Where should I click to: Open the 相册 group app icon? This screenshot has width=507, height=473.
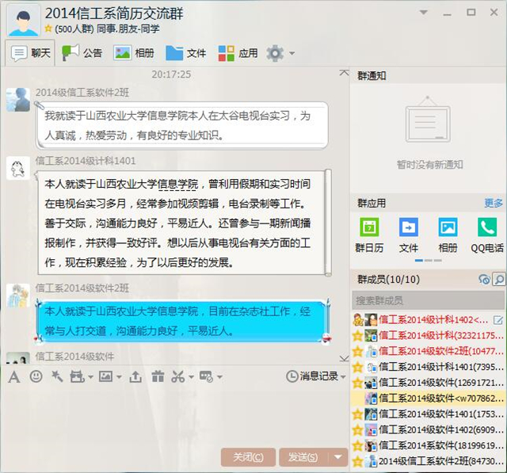click(x=448, y=235)
